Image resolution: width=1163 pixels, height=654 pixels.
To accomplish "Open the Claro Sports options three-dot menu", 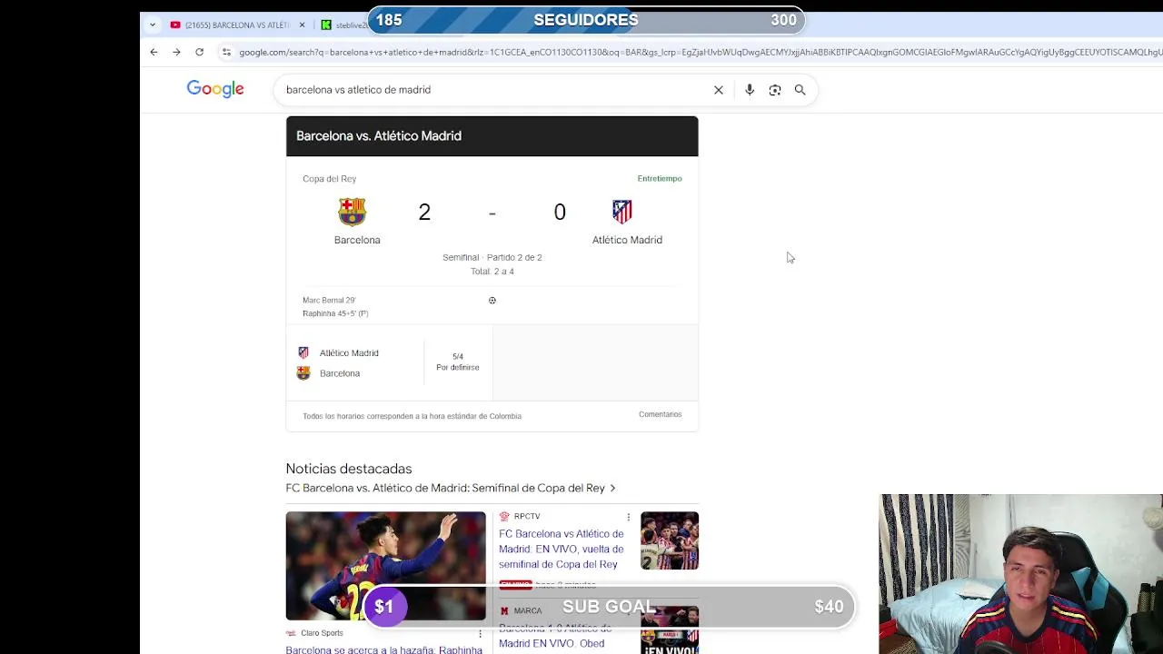I will coord(480,633).
